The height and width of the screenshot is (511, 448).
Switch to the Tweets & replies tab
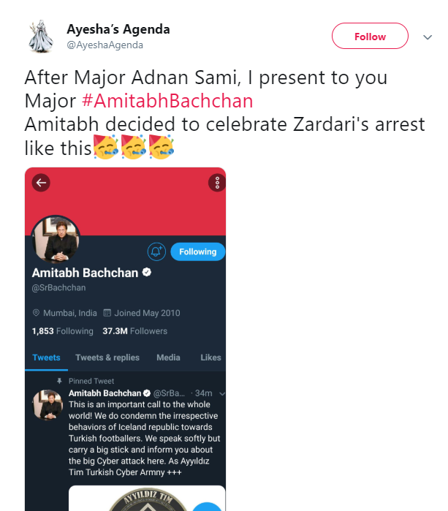point(107,357)
